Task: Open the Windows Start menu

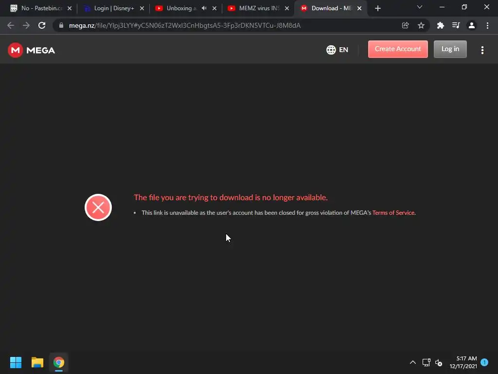Action: (16, 362)
